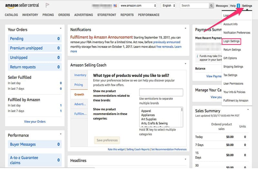Viewport: 258px width, 193px height.
Task: Select Return Settings in Settings menu
Action: point(232,50)
